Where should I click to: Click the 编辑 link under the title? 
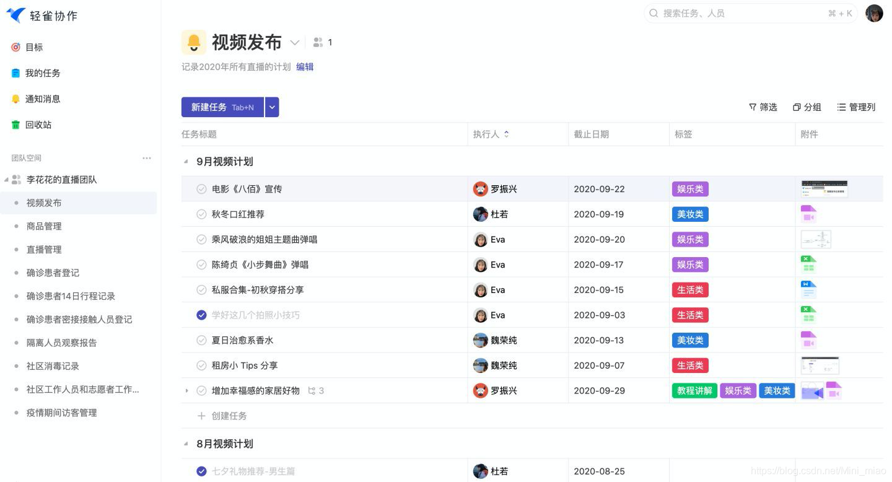click(305, 66)
